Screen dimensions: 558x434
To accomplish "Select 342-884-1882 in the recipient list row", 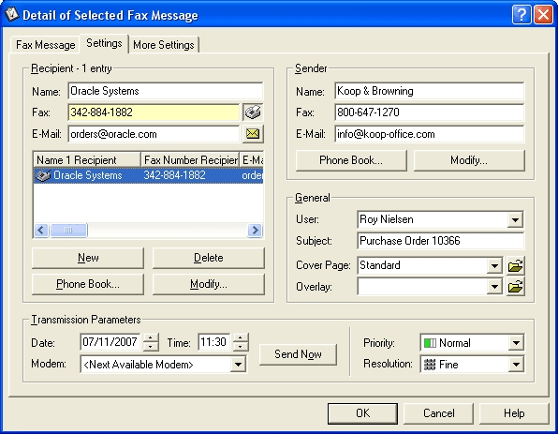I will point(174,175).
